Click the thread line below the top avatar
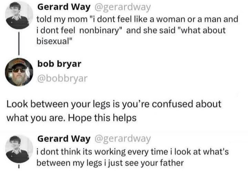This screenshot has height=179, width=248. point(19,43)
